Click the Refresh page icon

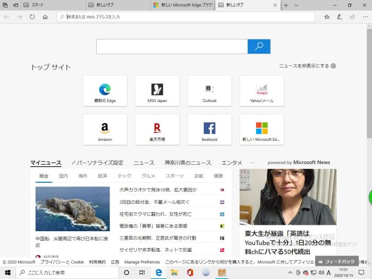point(32,17)
